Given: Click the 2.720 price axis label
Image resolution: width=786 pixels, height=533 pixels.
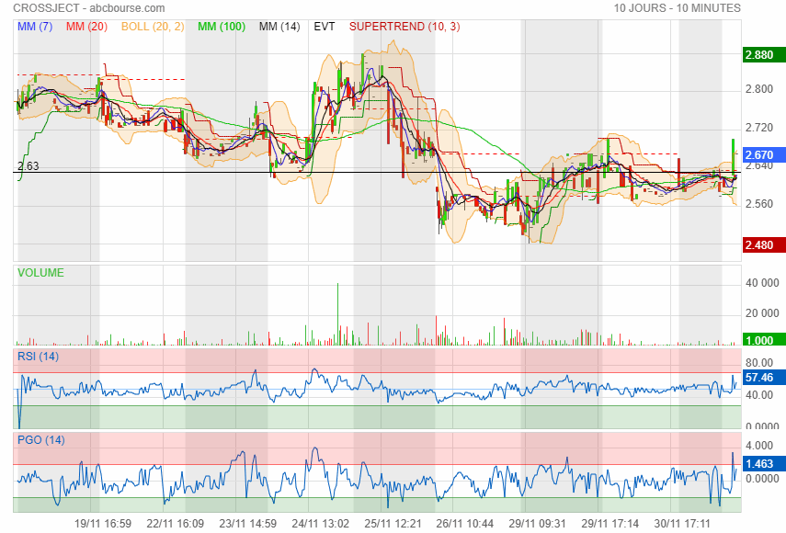Looking at the screenshot, I should pos(759,128).
